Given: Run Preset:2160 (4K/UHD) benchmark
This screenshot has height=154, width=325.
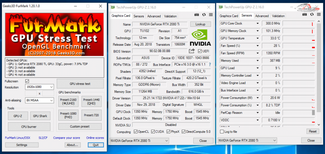Looking at the screenshot, I should pyautogui.click(x=68, y=101).
